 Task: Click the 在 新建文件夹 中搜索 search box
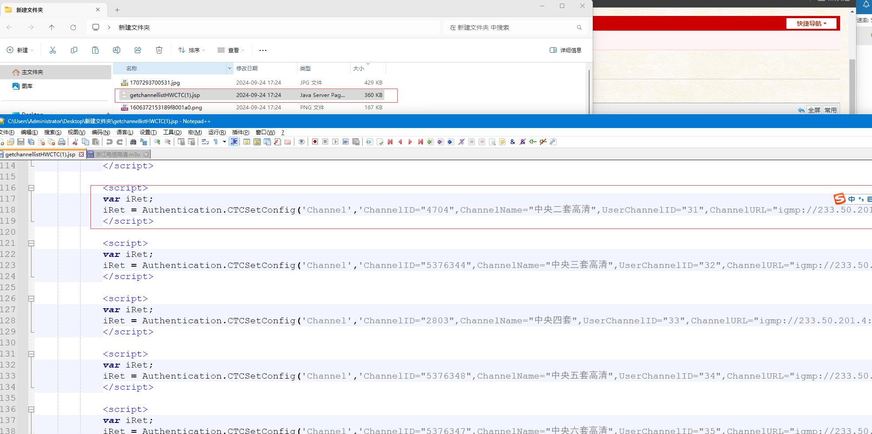515,27
